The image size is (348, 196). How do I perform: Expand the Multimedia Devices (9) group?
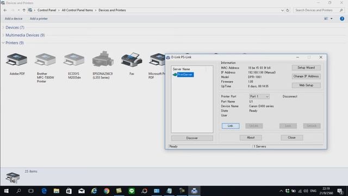pos(3,35)
